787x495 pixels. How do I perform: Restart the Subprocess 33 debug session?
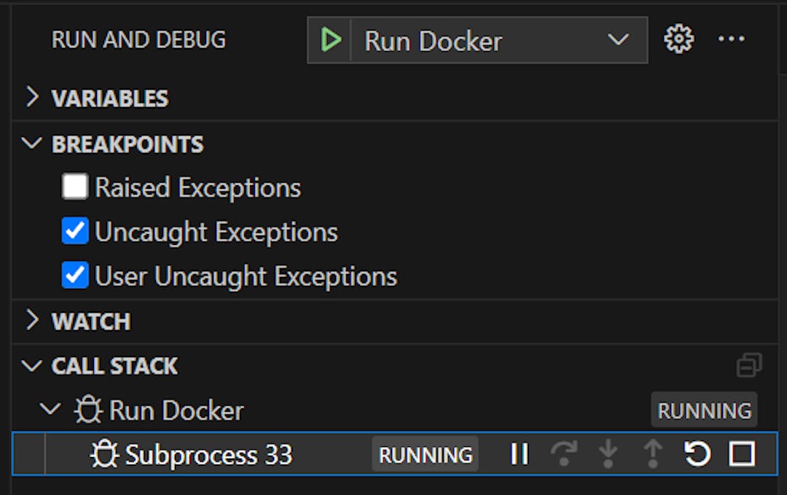pyautogui.click(x=697, y=454)
